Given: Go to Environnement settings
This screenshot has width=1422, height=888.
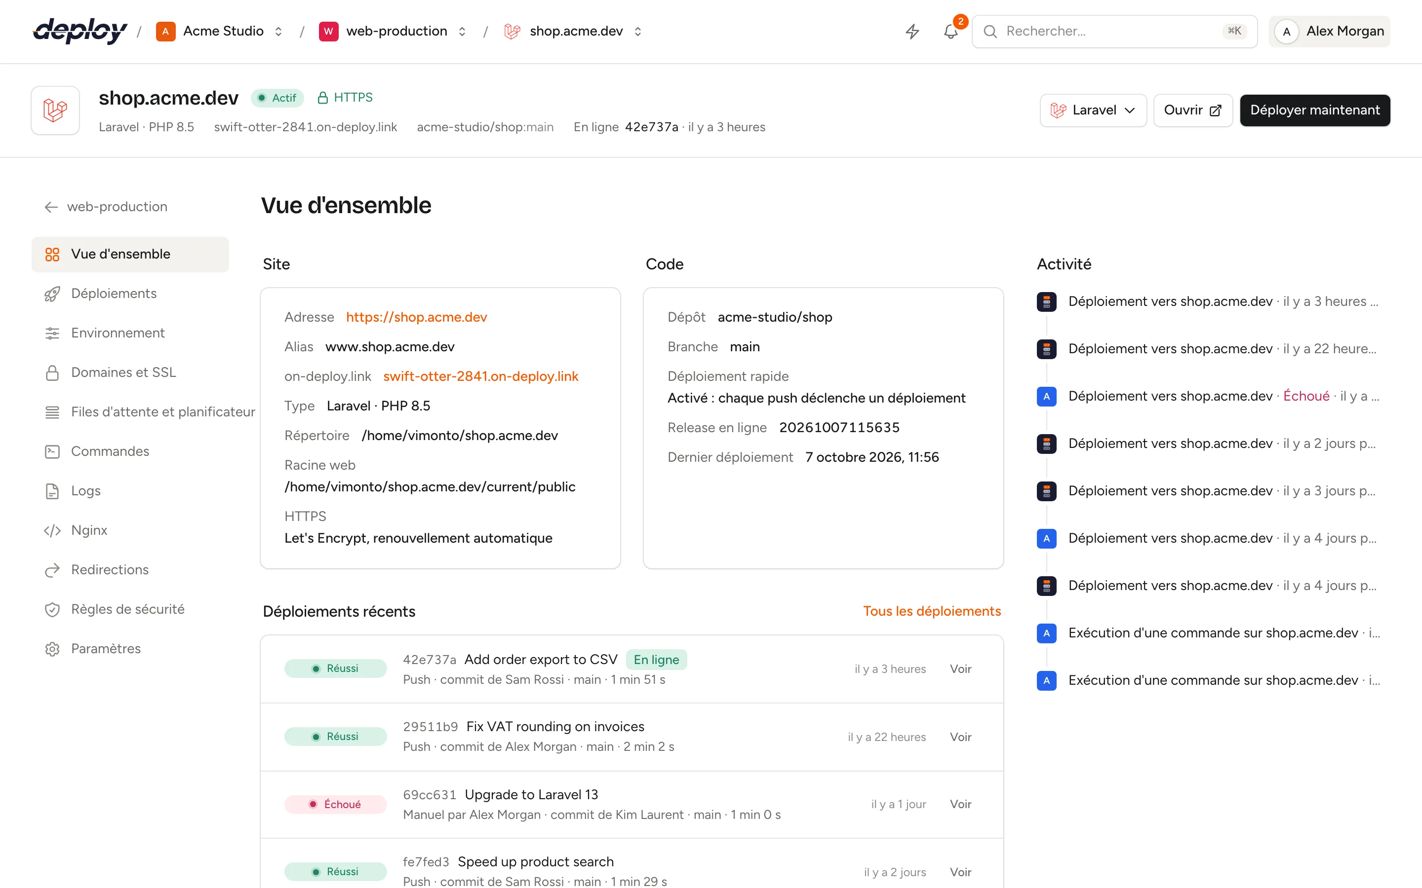Looking at the screenshot, I should [130, 333].
